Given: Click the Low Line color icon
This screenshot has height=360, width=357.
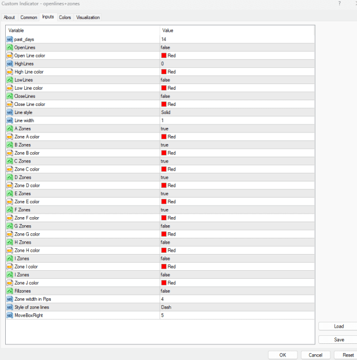Looking at the screenshot, I should click(10, 88).
